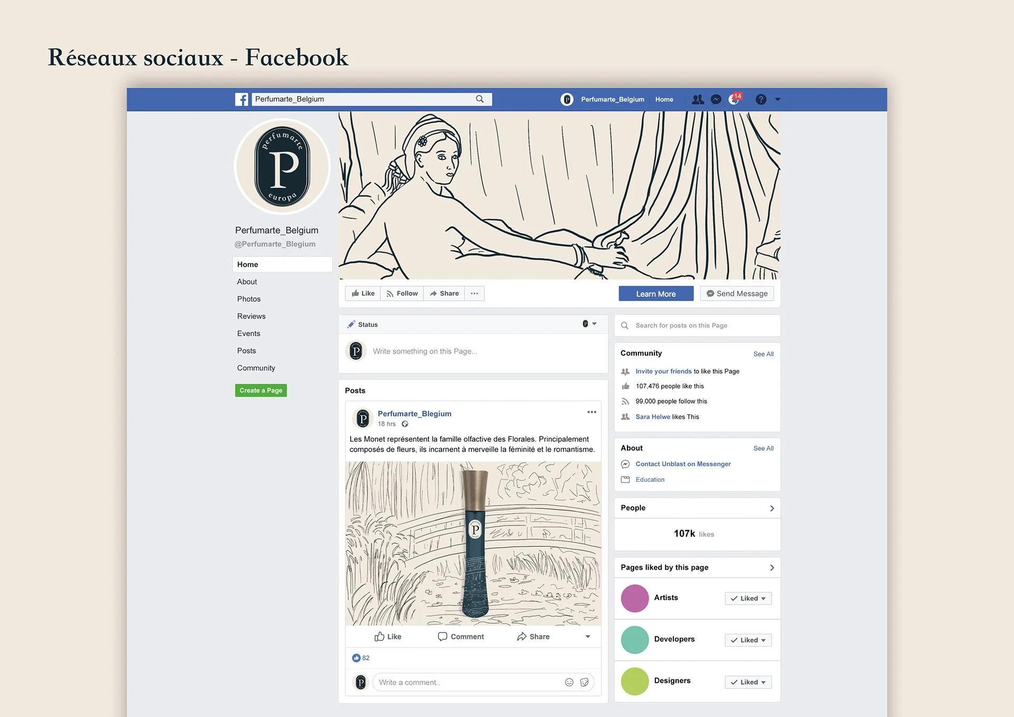Expand the People section chevron
The width and height of the screenshot is (1014, 717).
click(772, 508)
